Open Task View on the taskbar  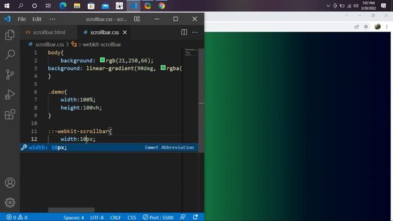[48, 6]
